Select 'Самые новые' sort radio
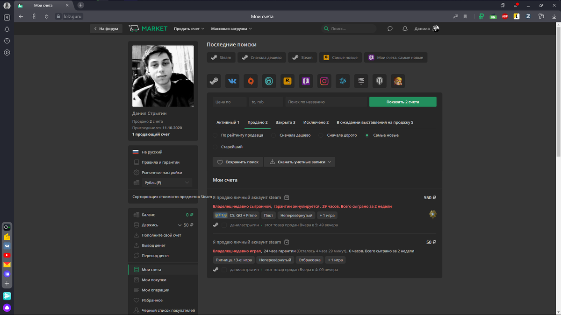The image size is (561, 315). (x=367, y=135)
